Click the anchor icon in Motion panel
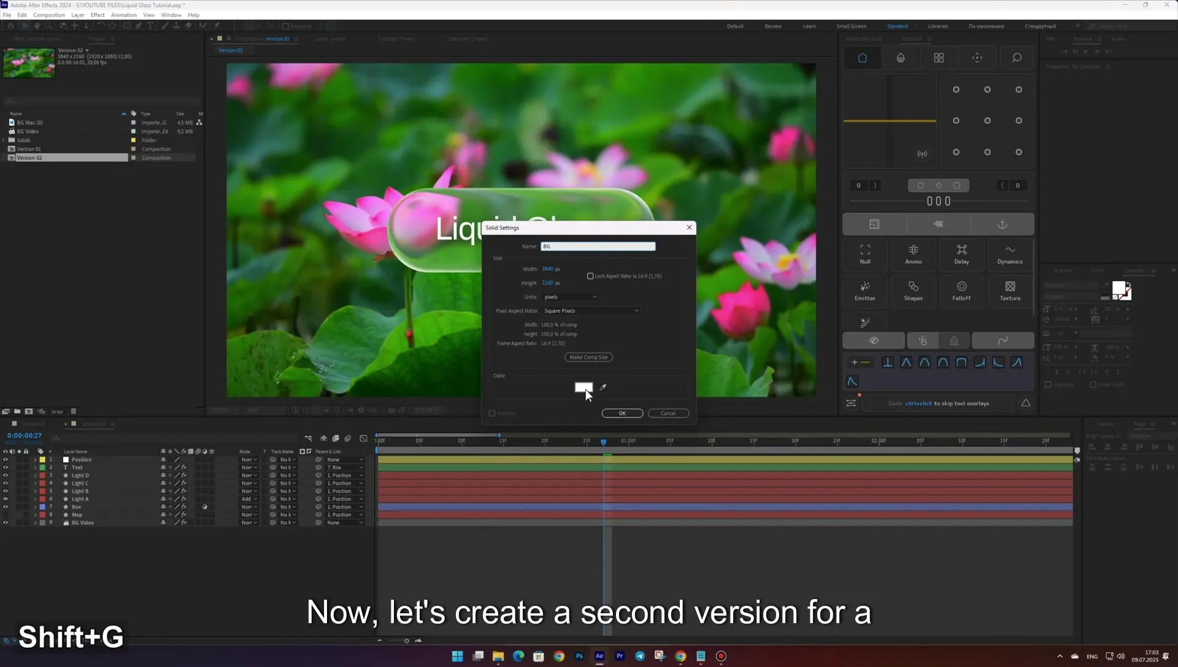This screenshot has width=1178, height=667. [x=1003, y=224]
